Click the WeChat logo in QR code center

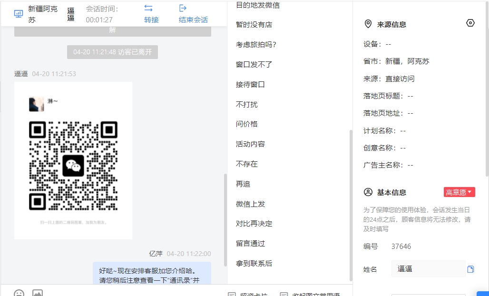tap(73, 166)
